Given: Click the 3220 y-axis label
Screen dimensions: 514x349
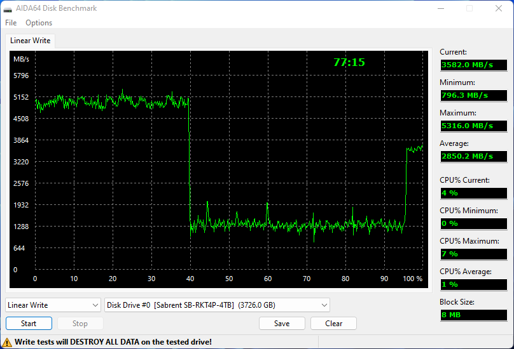Looking at the screenshot, I should tap(21, 162).
